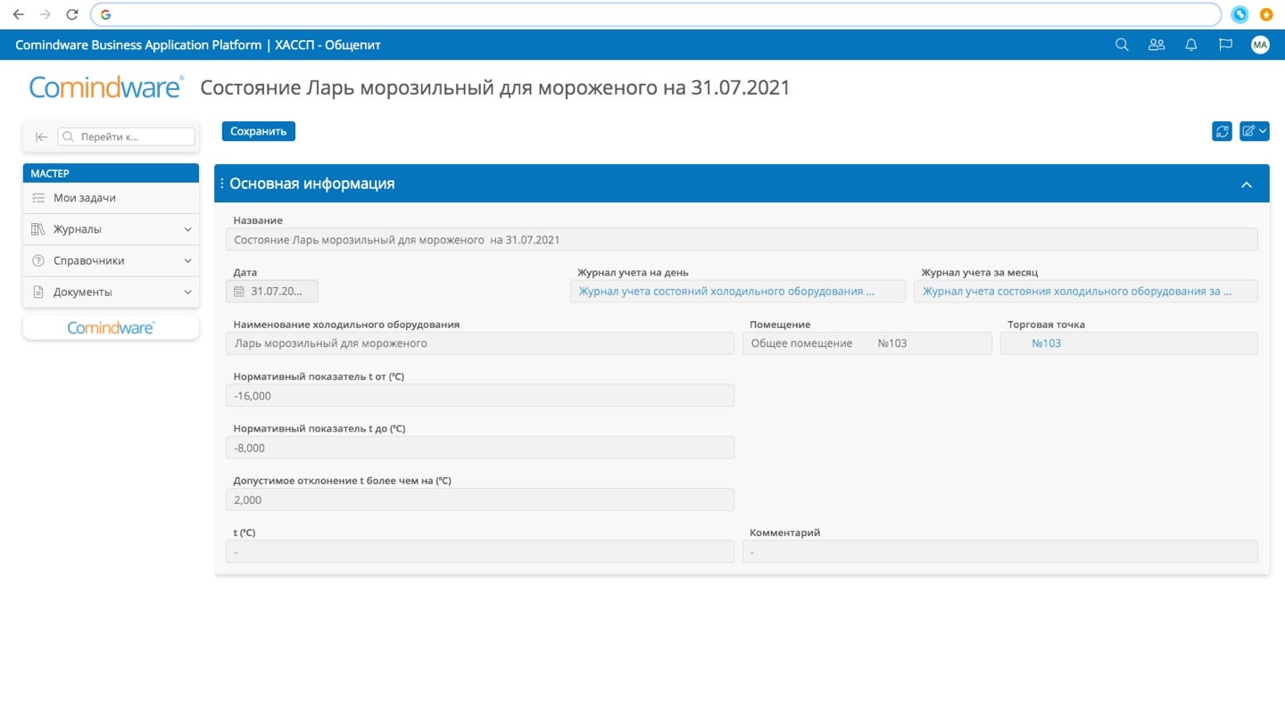This screenshot has height=709, width=1285.
Task: Reload the page with the refresh icon
Action: tap(72, 14)
